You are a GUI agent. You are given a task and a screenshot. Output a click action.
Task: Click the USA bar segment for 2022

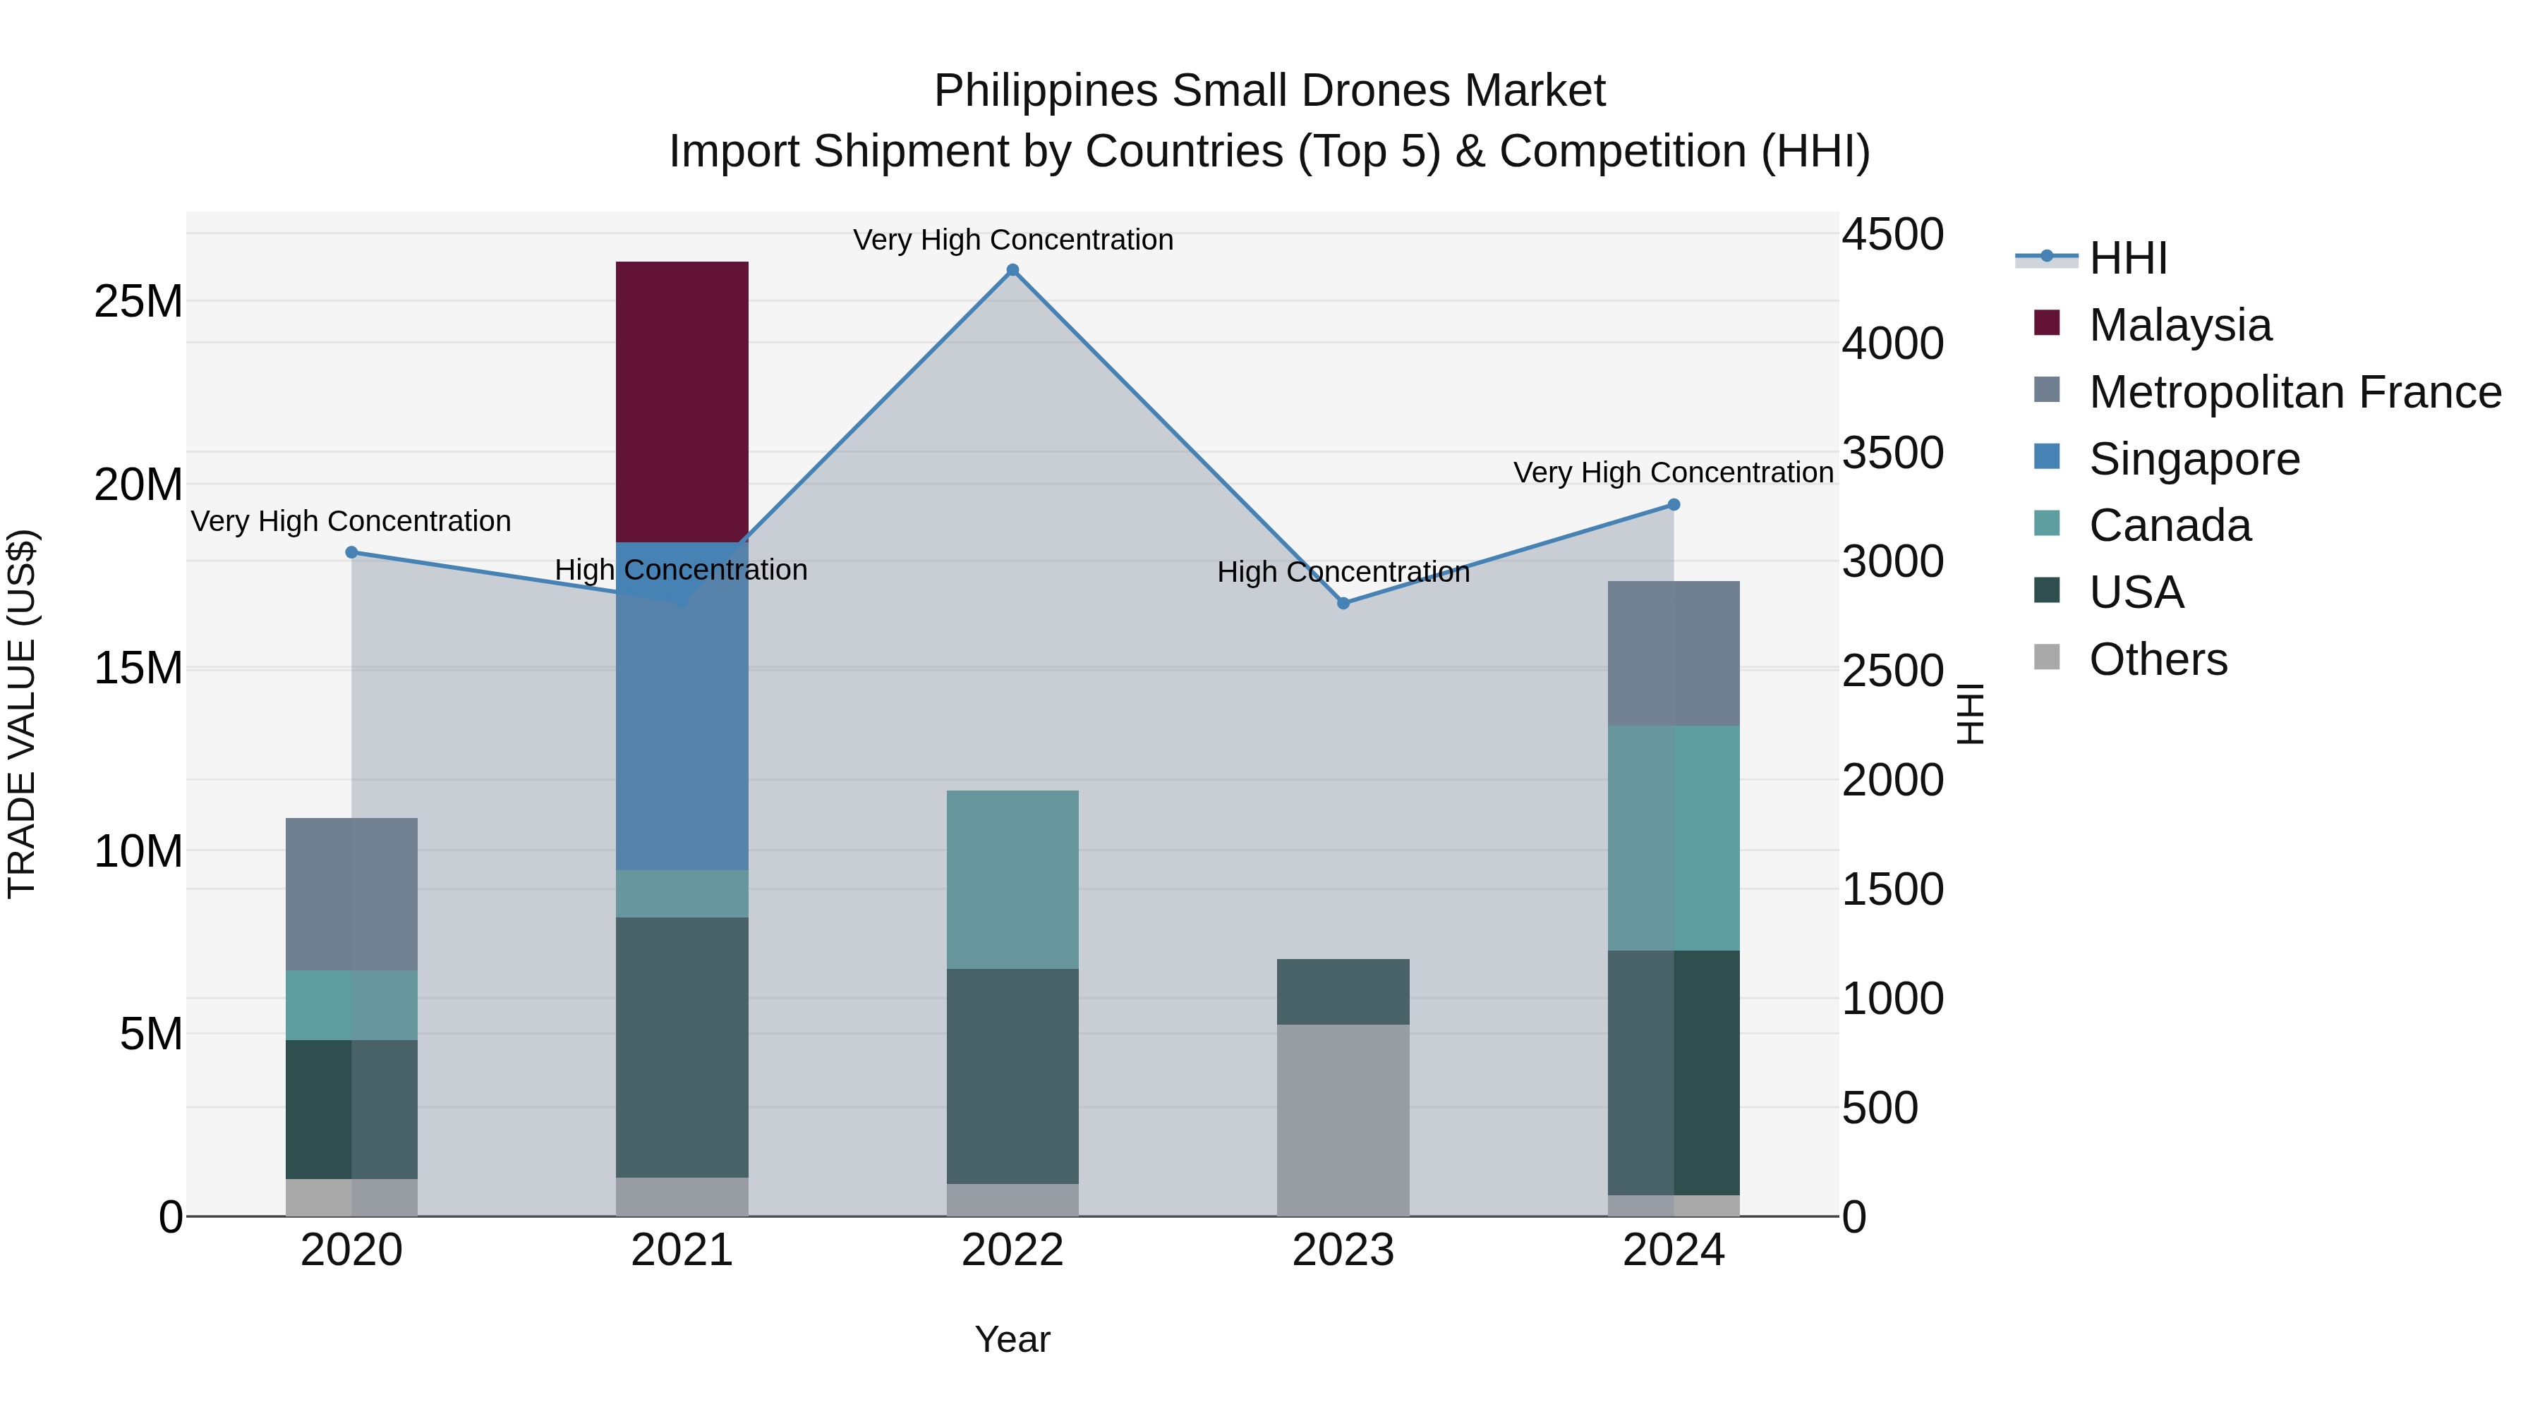1012,1077
